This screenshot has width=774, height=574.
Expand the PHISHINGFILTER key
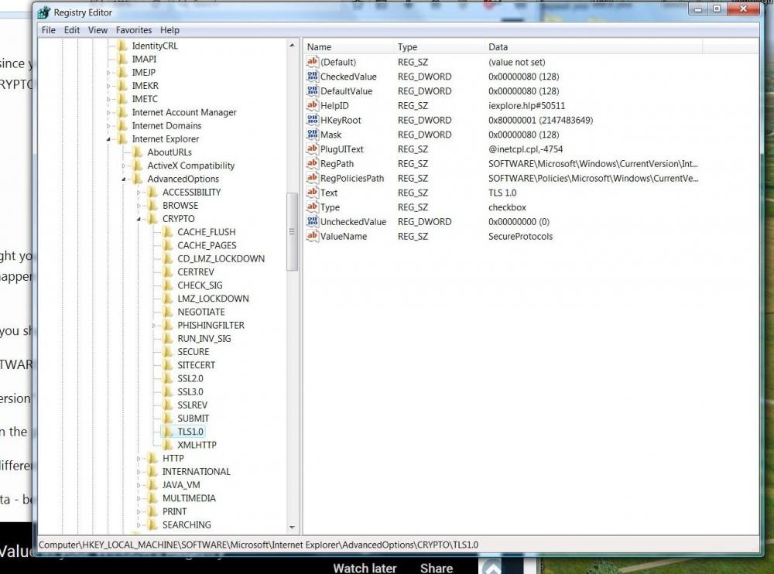155,326
